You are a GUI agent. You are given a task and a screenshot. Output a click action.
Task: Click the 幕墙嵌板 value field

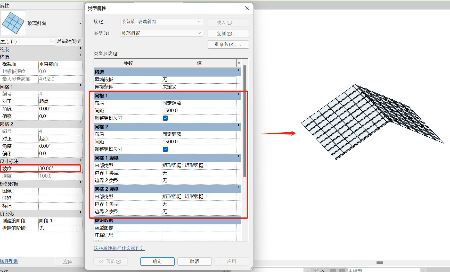[x=199, y=80]
